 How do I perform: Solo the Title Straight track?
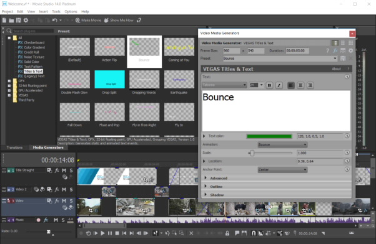pyautogui.click(x=71, y=171)
